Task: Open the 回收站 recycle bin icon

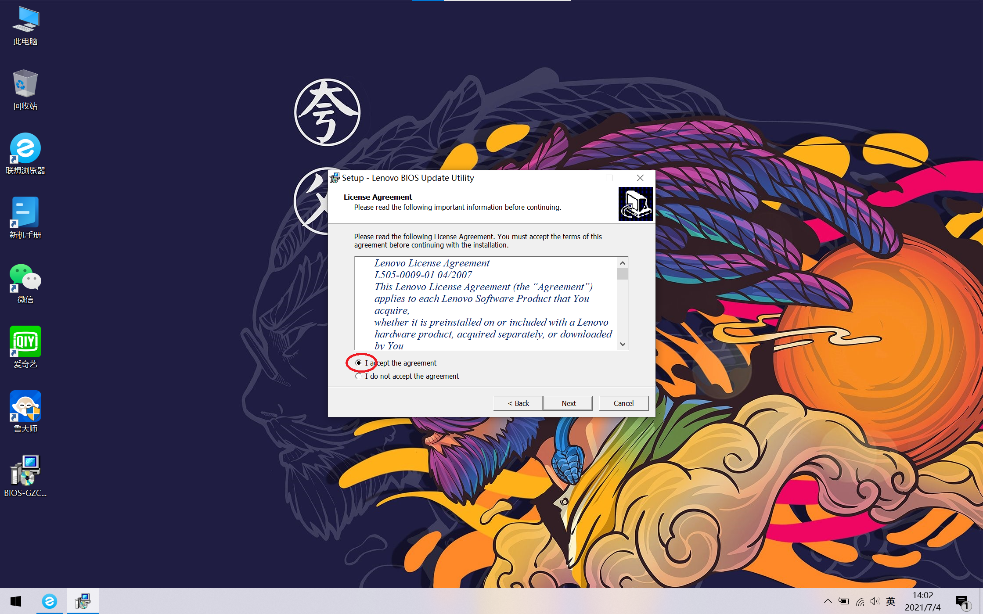Action: click(25, 90)
